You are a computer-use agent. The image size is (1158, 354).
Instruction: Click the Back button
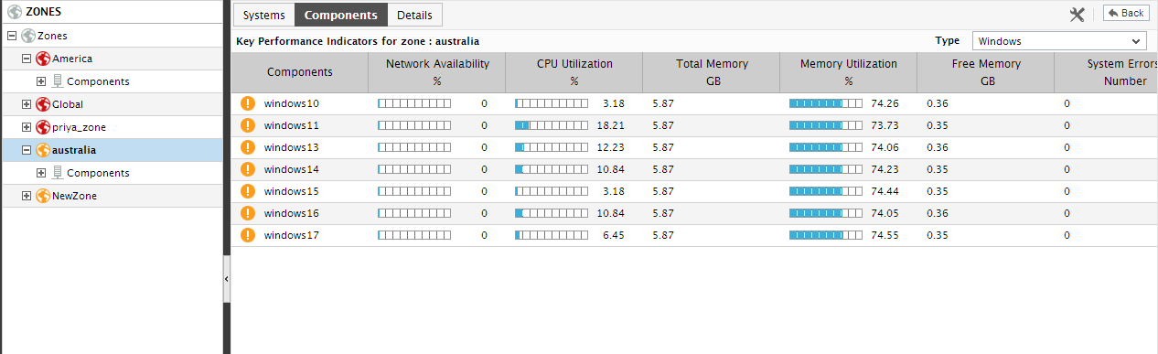pos(1126,13)
